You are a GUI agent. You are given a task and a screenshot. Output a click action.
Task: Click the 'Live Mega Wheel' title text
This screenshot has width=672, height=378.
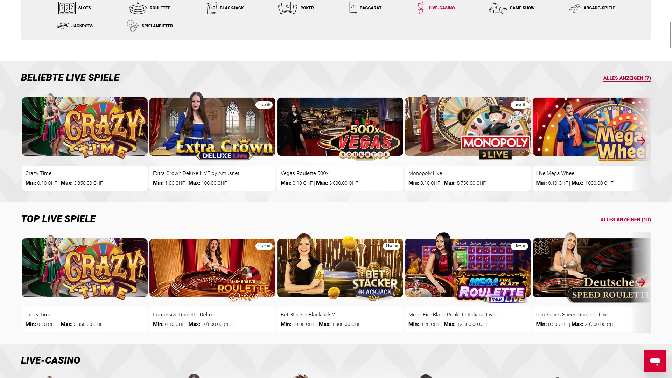(556, 173)
